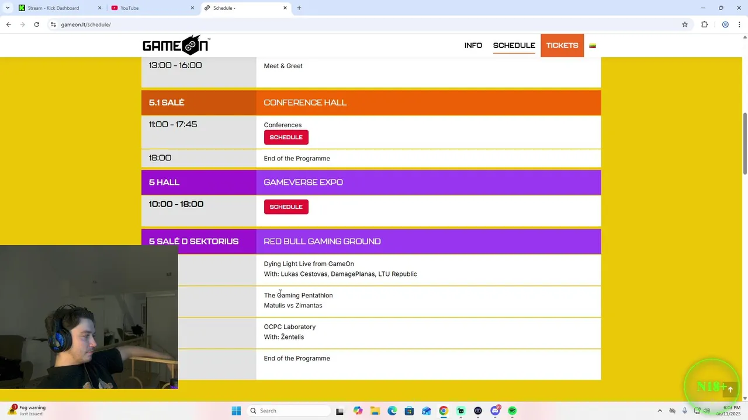748x420 pixels.
Task: Click the OCPC Laboratory entry
Action: click(x=289, y=327)
